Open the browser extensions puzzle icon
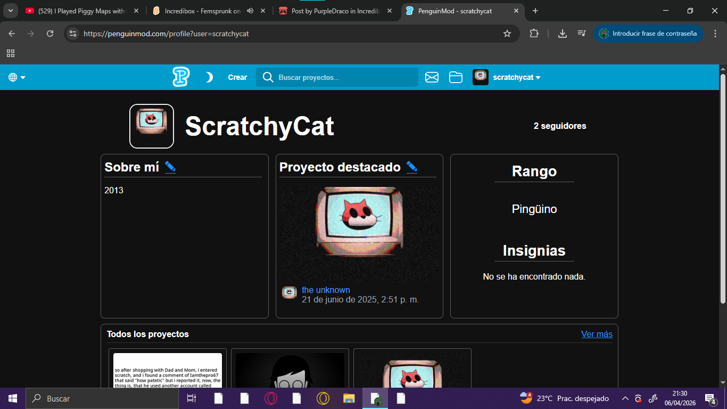The image size is (727, 409). pyautogui.click(x=534, y=34)
